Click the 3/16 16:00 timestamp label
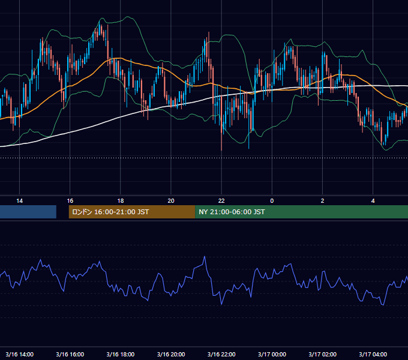The image size is (408, 360). pyautogui.click(x=70, y=354)
